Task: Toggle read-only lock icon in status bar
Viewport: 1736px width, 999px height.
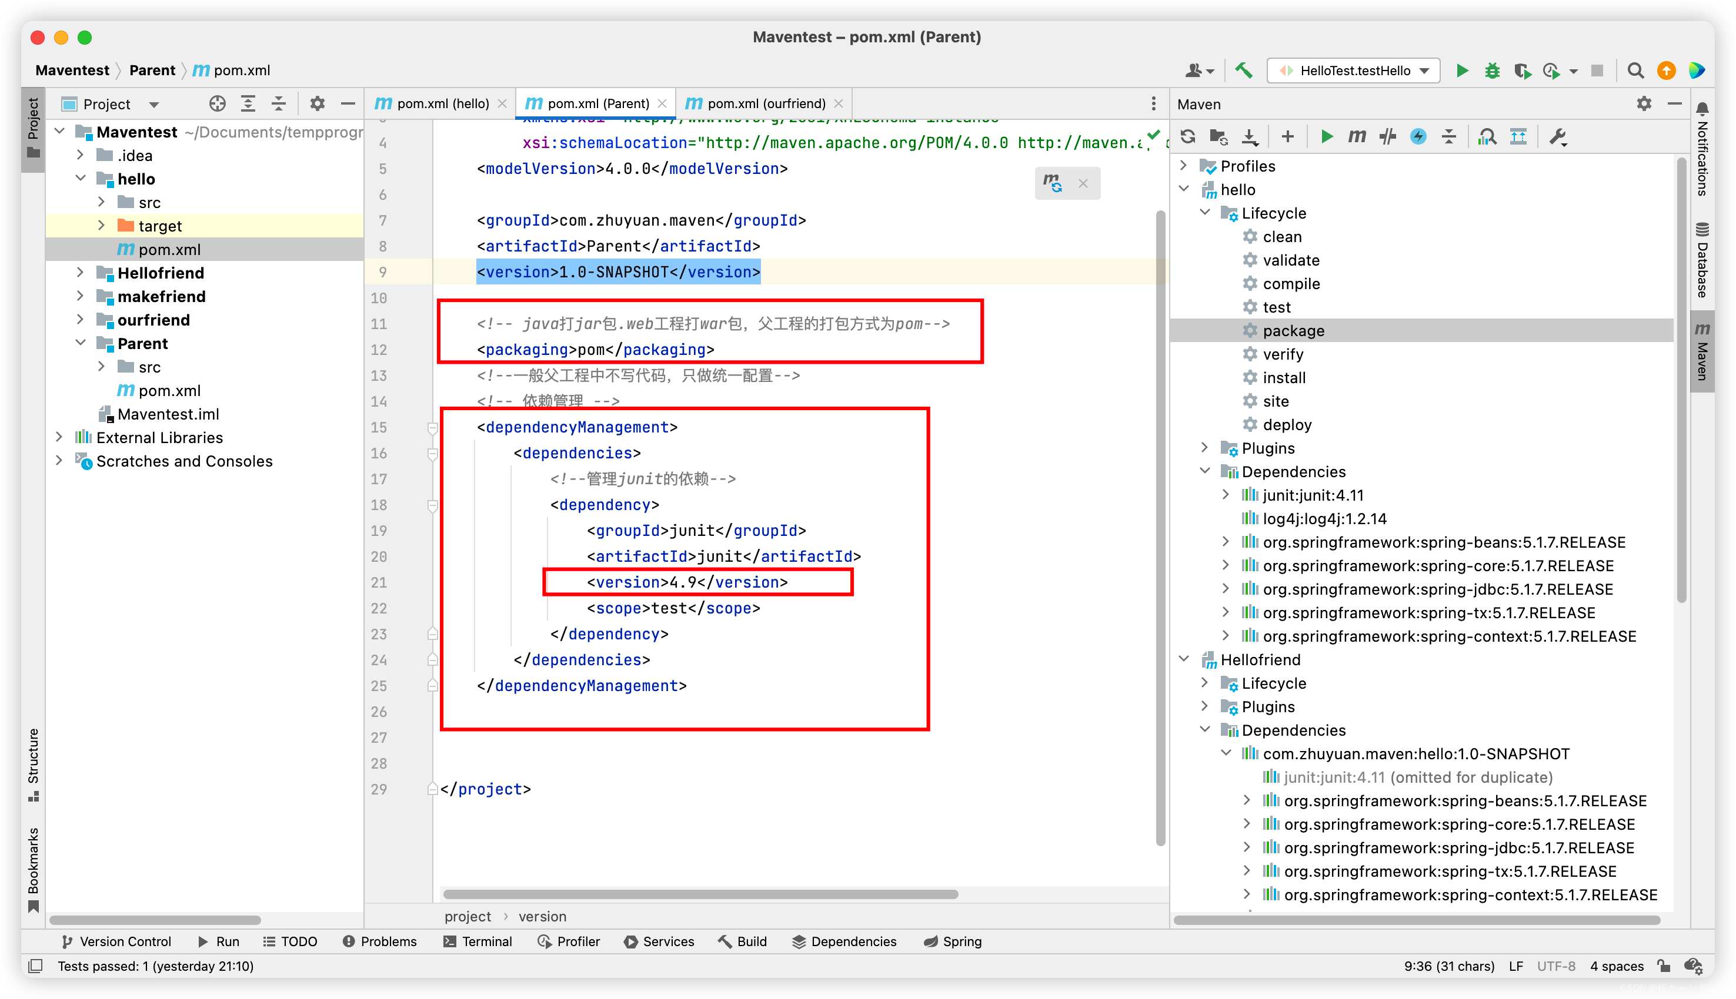Action: [1664, 966]
